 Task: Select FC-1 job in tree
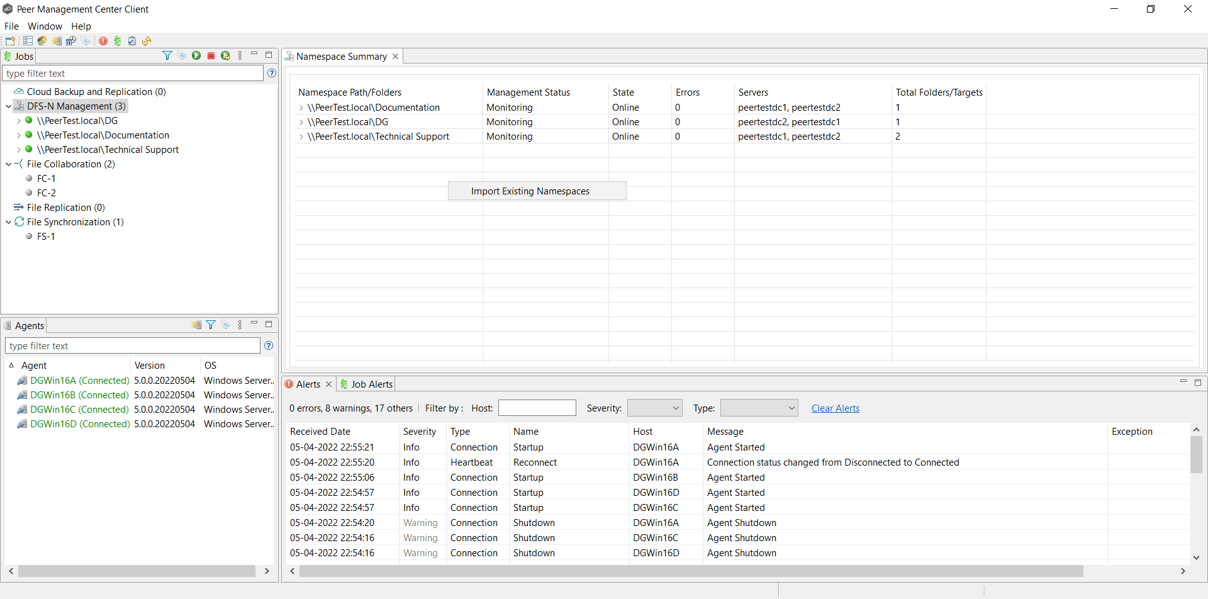46,179
